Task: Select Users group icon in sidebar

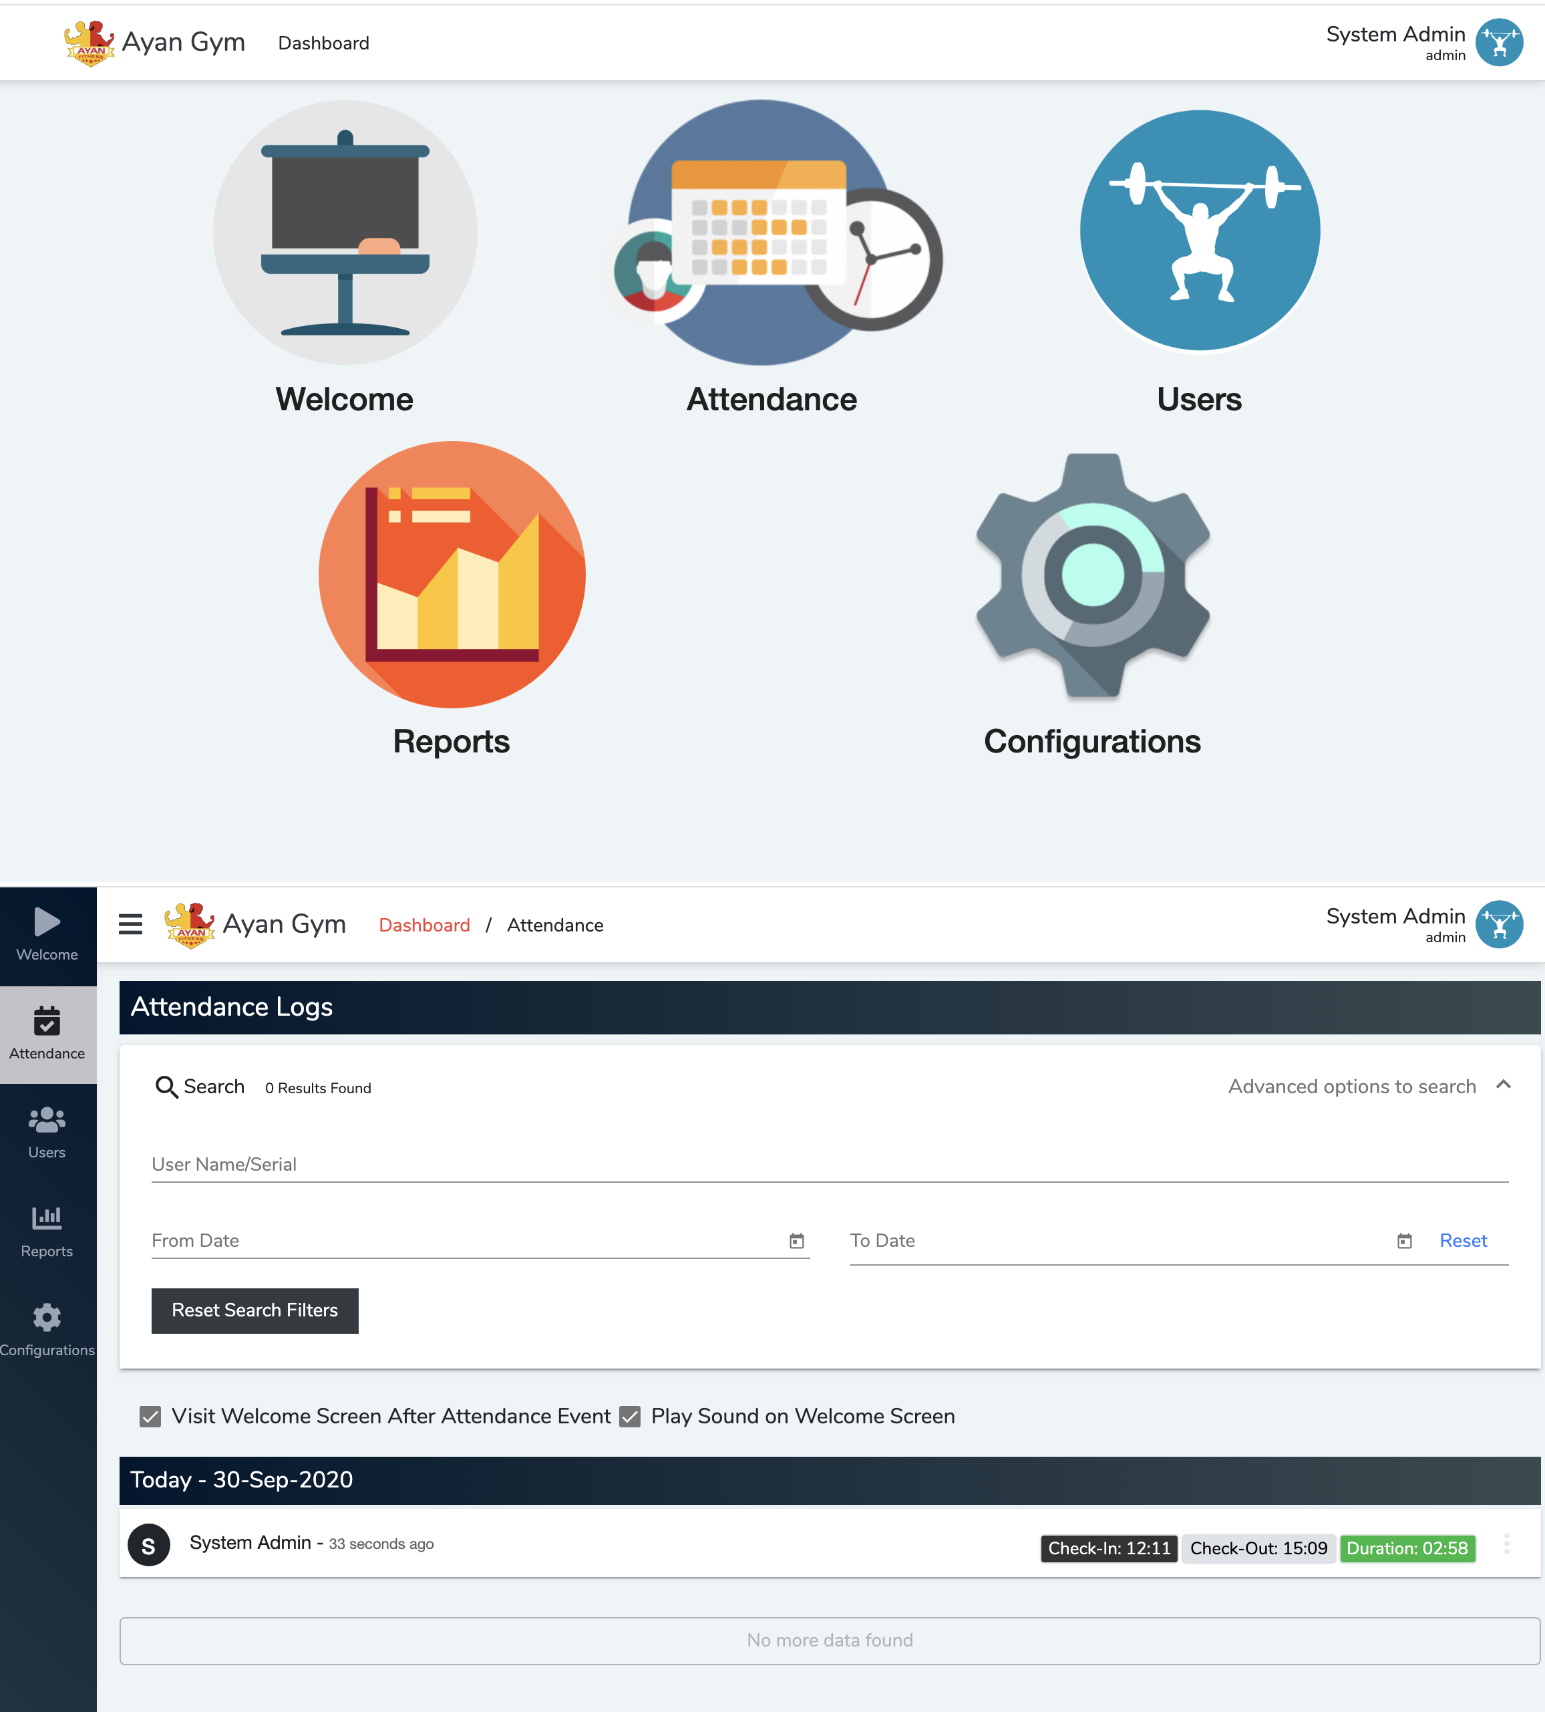Action: pyautogui.click(x=47, y=1120)
